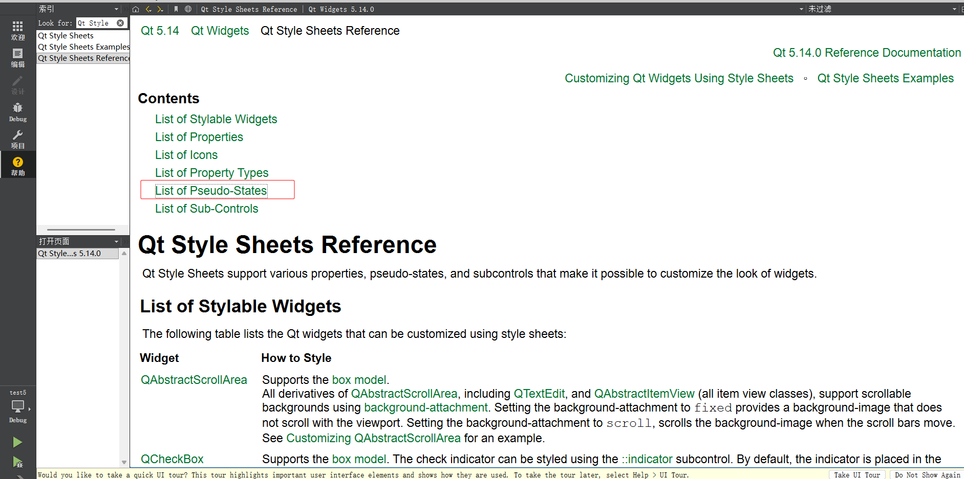Open the Qt Widgets breadcrumb link
The width and height of the screenshot is (964, 479).
tap(220, 31)
